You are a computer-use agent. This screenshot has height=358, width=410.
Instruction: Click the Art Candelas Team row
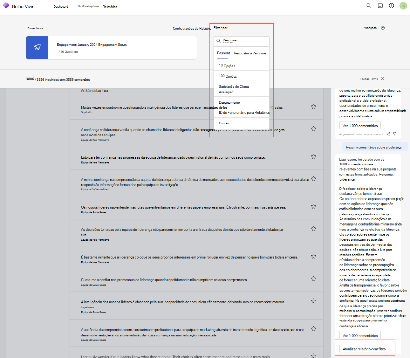(x=196, y=91)
